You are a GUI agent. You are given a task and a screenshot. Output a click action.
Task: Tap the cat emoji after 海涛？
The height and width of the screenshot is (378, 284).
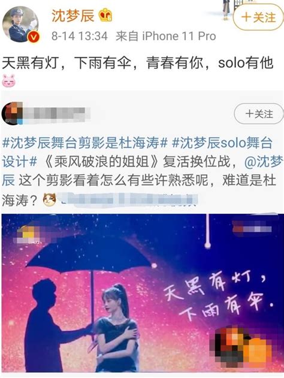point(49,200)
